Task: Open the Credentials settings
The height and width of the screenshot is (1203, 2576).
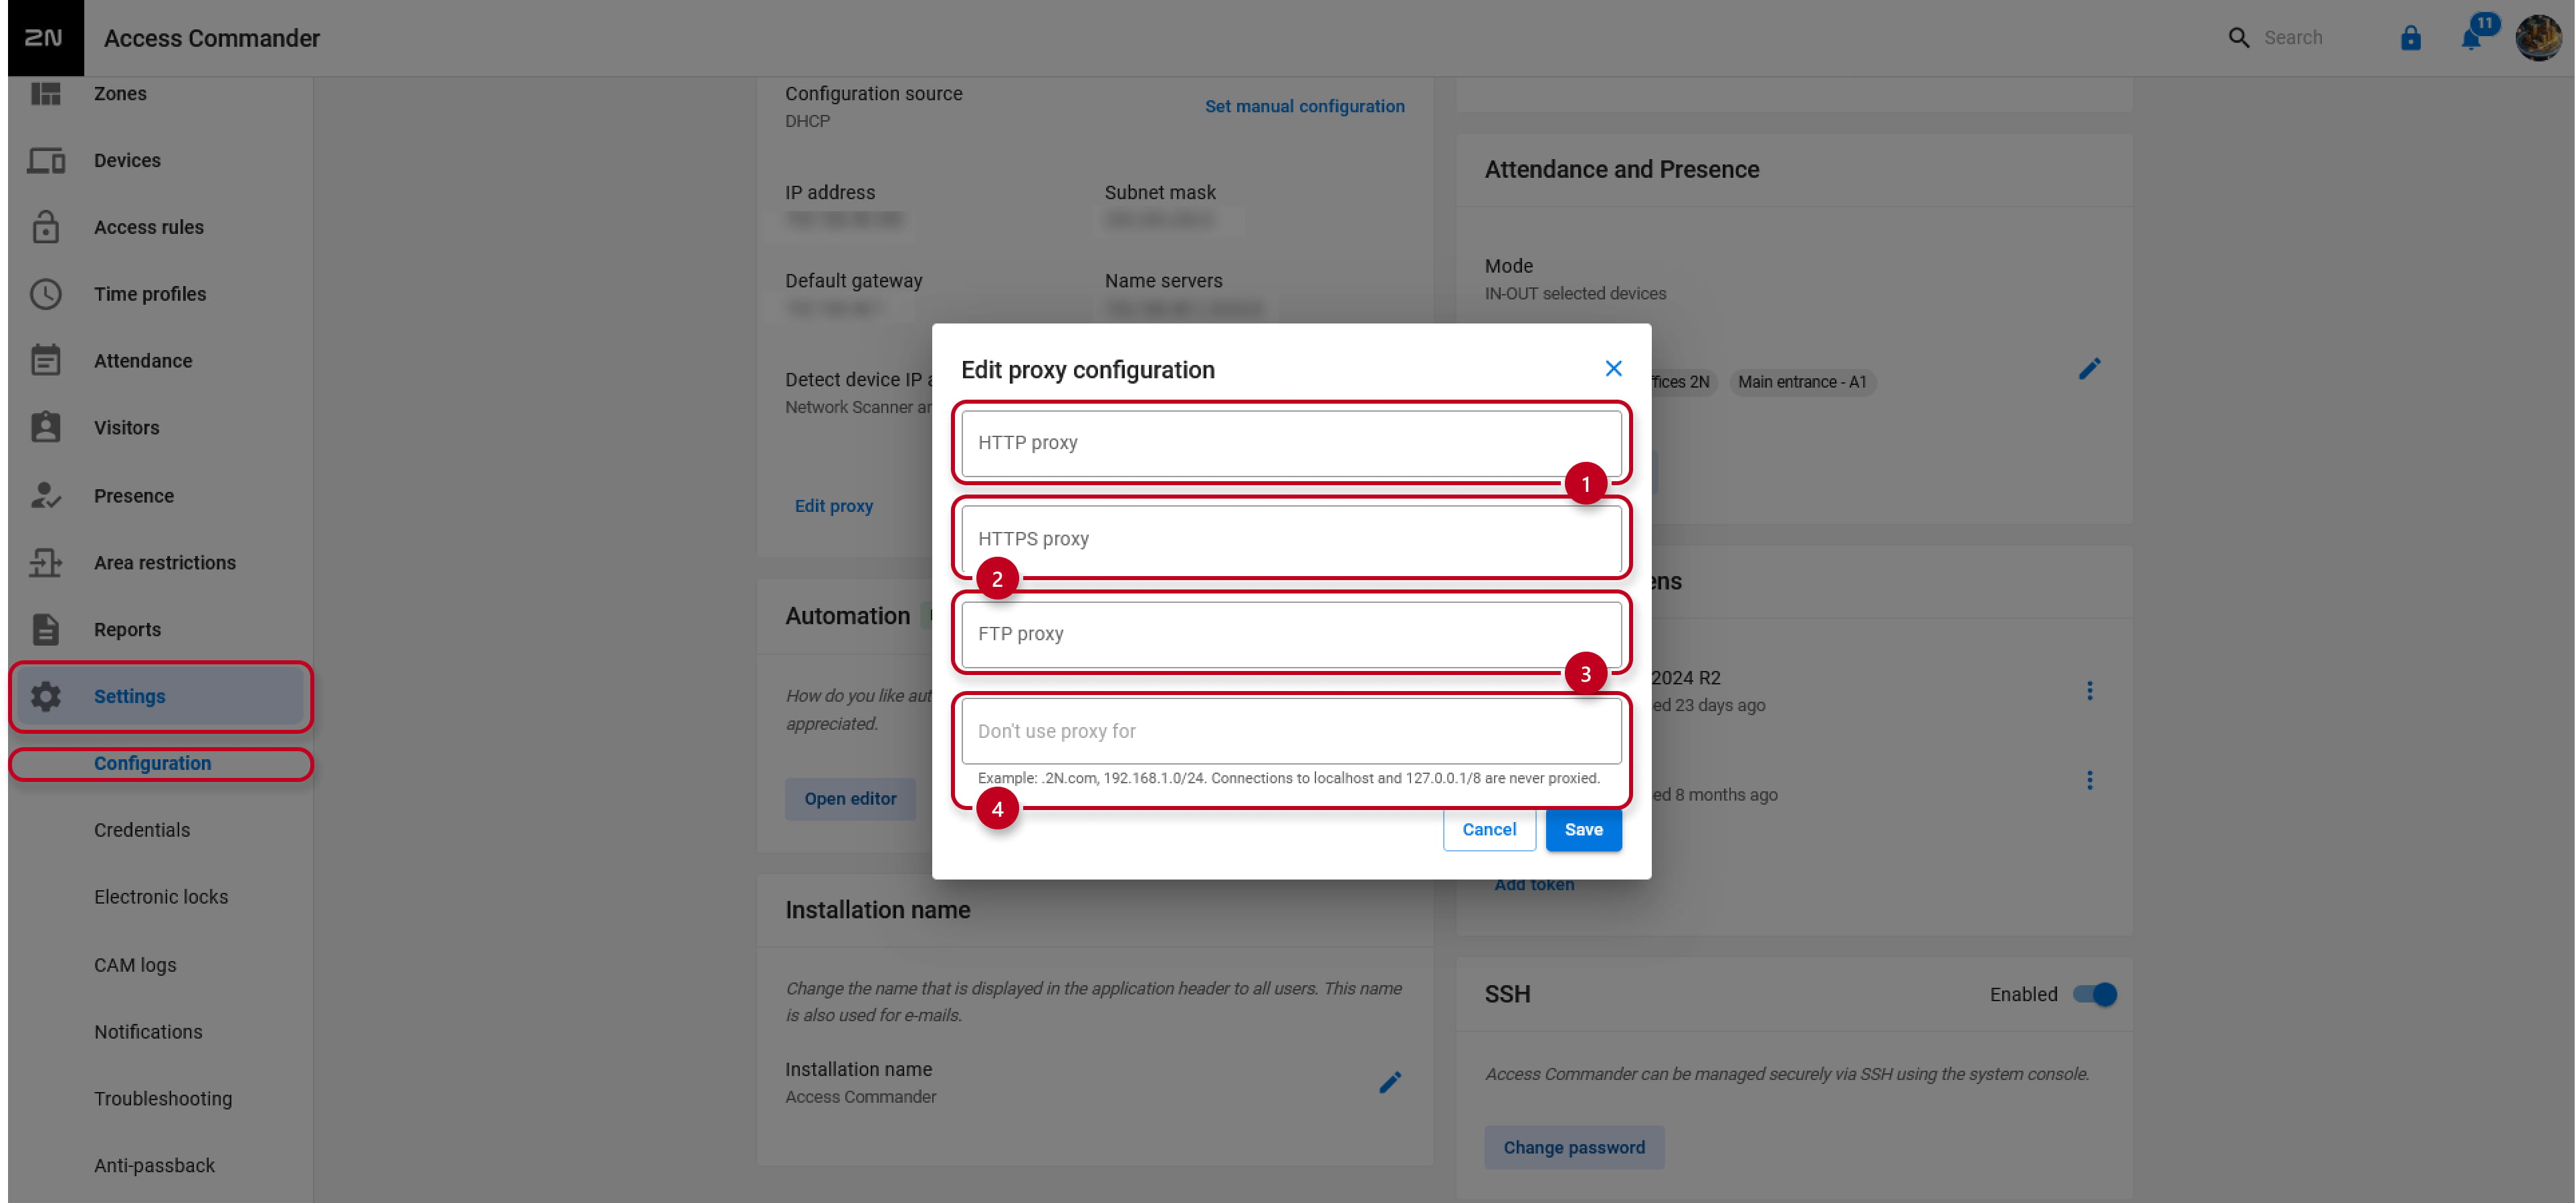Action: tap(142, 830)
